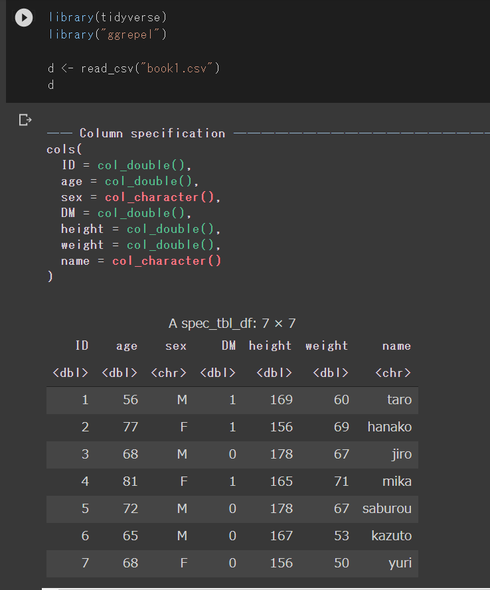Screen dimensions: 490x590
Task: Place cursor on library("ggrepel") line
Action: click(108, 34)
